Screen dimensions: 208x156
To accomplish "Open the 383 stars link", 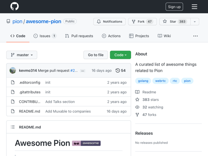I will (150, 99).
